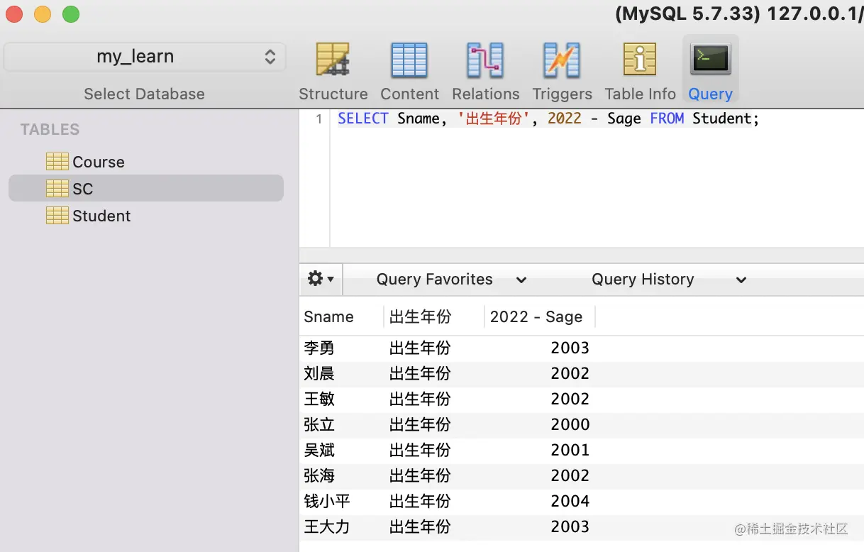Click the 出生年份 cell in 李勇 row

pyautogui.click(x=420, y=348)
